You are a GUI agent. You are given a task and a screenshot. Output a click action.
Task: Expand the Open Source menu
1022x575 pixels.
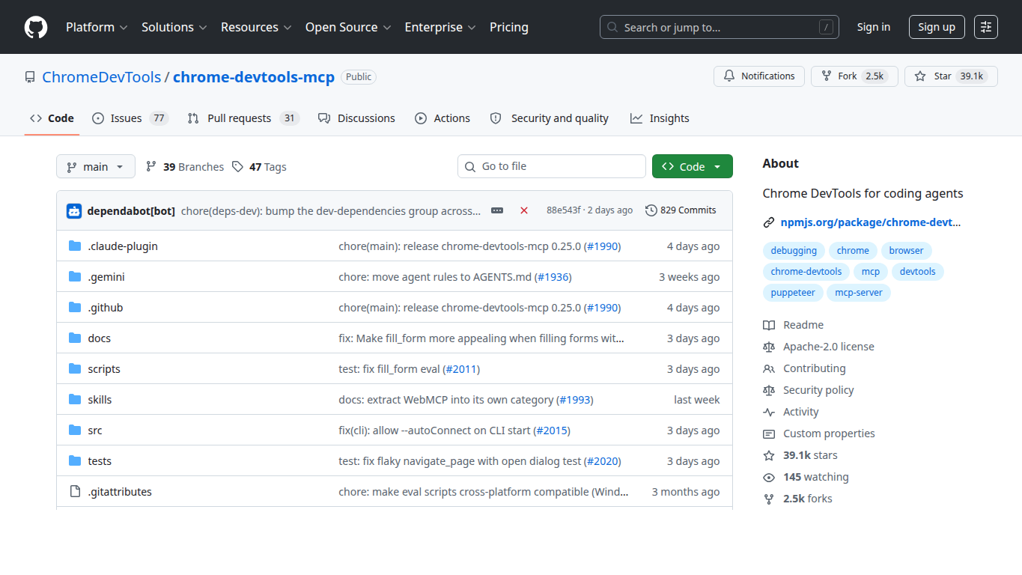coord(348,27)
